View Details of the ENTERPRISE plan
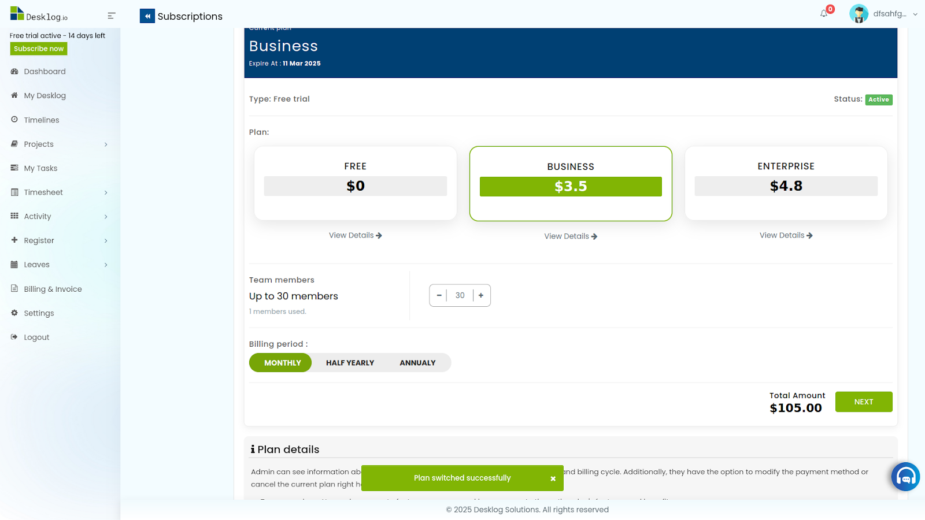The width and height of the screenshot is (925, 520). [x=786, y=235]
